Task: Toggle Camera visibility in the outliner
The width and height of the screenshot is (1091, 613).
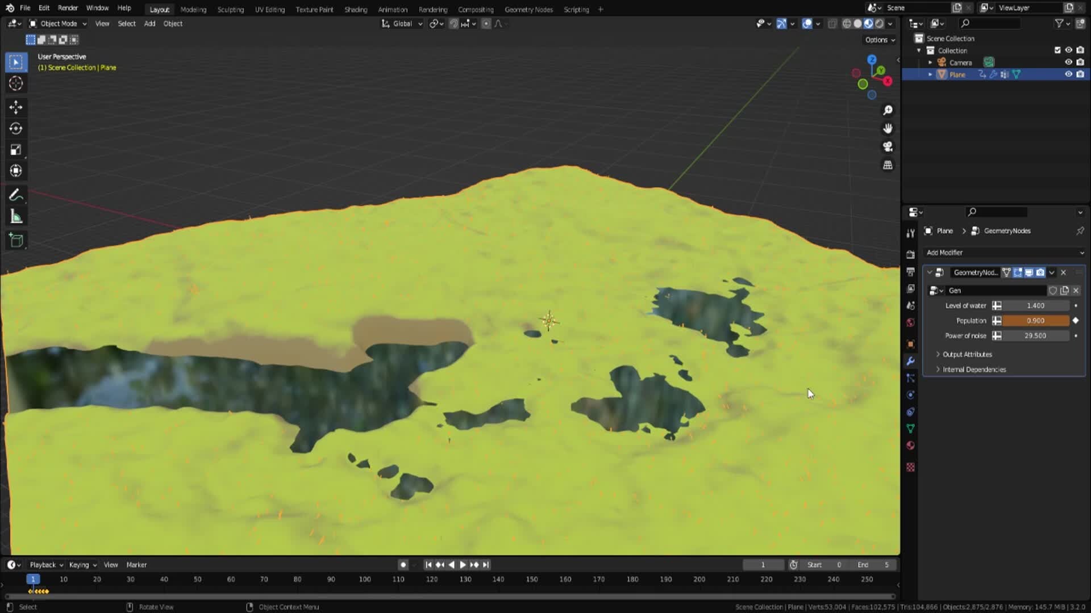Action: [x=1068, y=62]
